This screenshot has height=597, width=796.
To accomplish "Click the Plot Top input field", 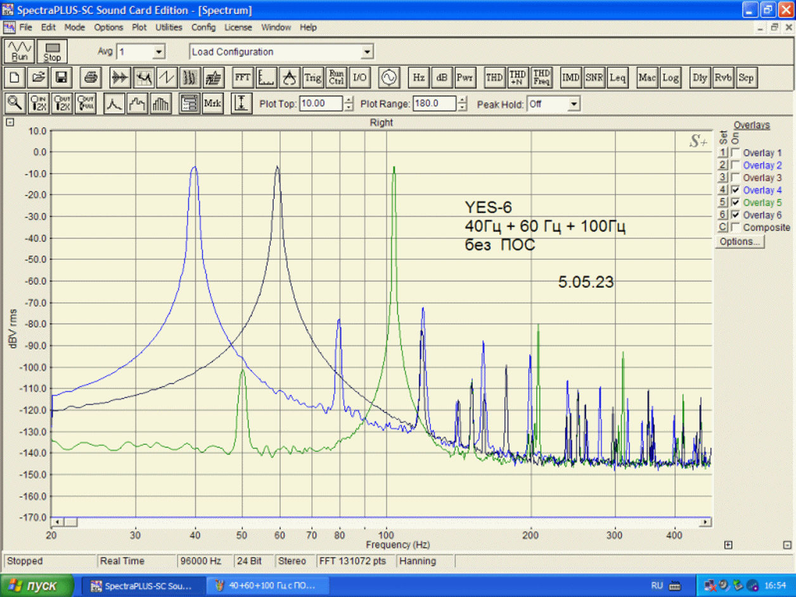I will click(x=320, y=104).
